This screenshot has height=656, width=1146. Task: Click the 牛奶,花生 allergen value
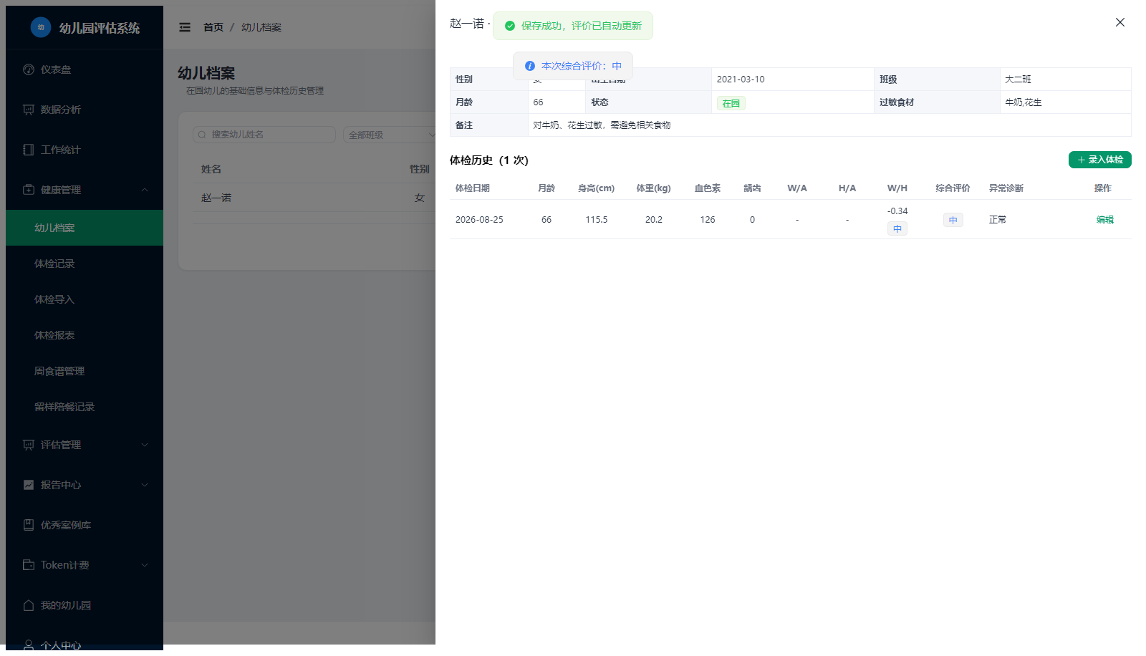1024,102
